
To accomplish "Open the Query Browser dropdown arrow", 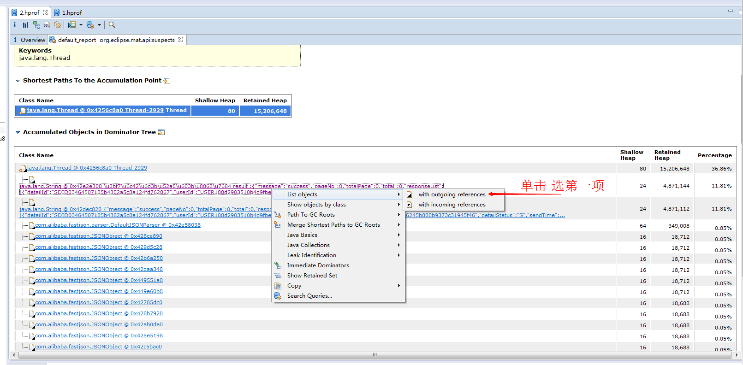I will [x=99, y=25].
